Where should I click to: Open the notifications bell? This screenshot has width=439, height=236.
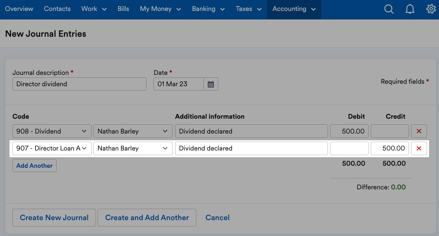click(x=410, y=9)
